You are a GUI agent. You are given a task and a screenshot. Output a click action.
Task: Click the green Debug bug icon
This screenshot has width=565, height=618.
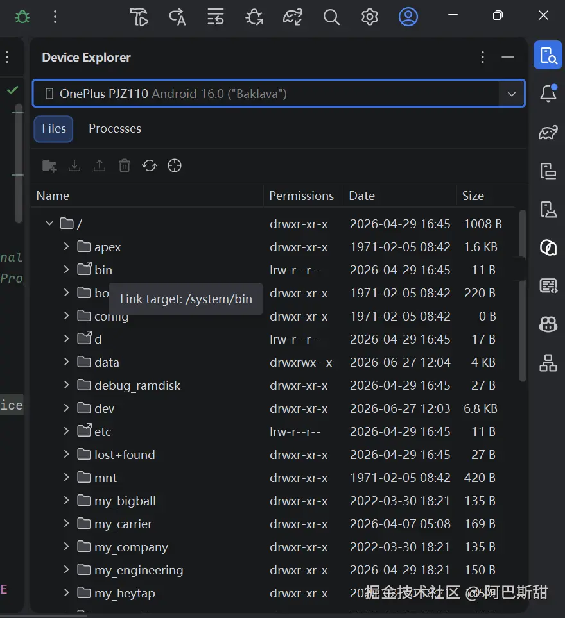pyautogui.click(x=22, y=17)
